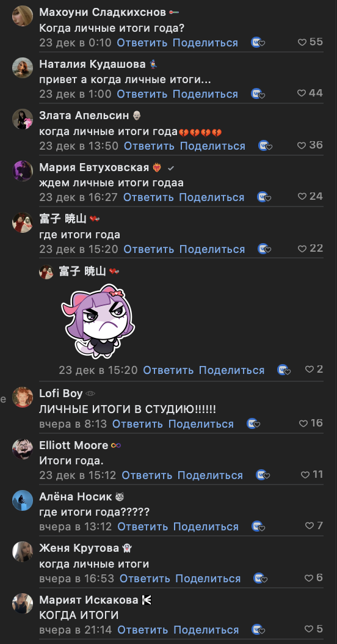337x644 pixels.
Task: Like Марият Искакова's КОГДА ИТОГИ comment
Action: click(309, 629)
